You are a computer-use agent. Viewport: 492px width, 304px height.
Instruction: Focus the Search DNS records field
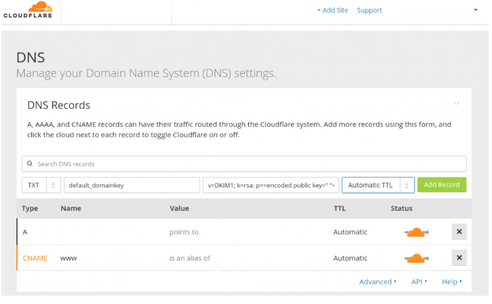tap(244, 164)
